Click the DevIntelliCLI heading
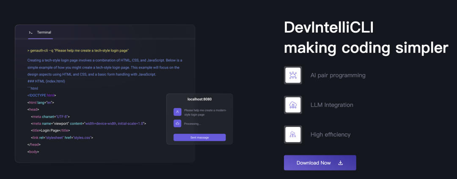This screenshot has width=457, height=179. pos(329,28)
